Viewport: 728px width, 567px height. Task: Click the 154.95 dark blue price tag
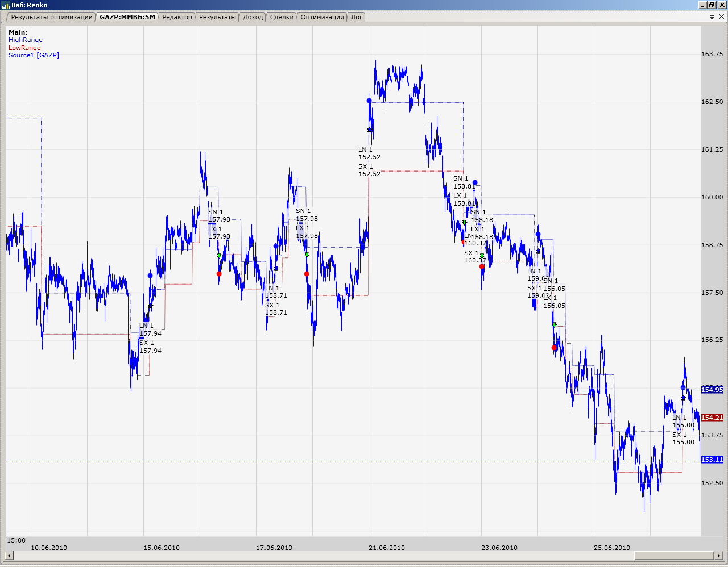[x=712, y=390]
